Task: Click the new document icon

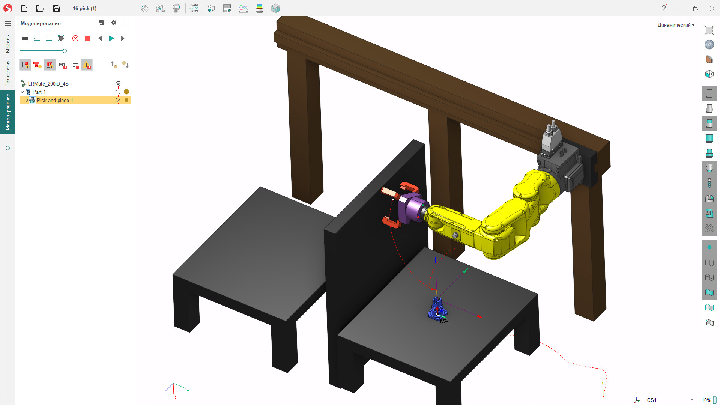Action: click(x=24, y=8)
